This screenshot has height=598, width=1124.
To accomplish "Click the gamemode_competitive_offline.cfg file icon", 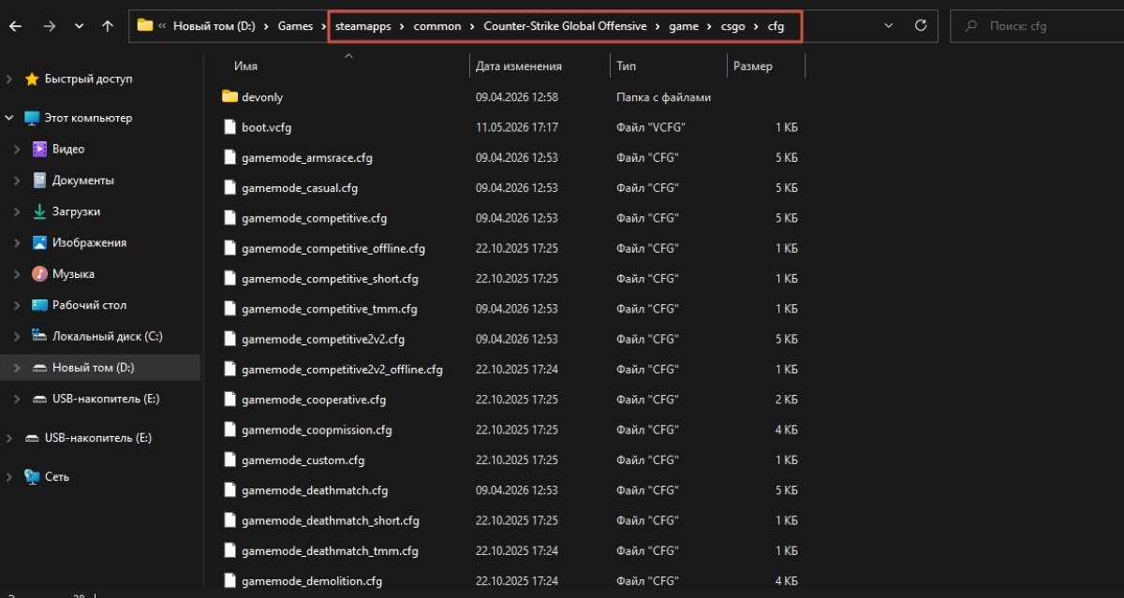I will (230, 248).
